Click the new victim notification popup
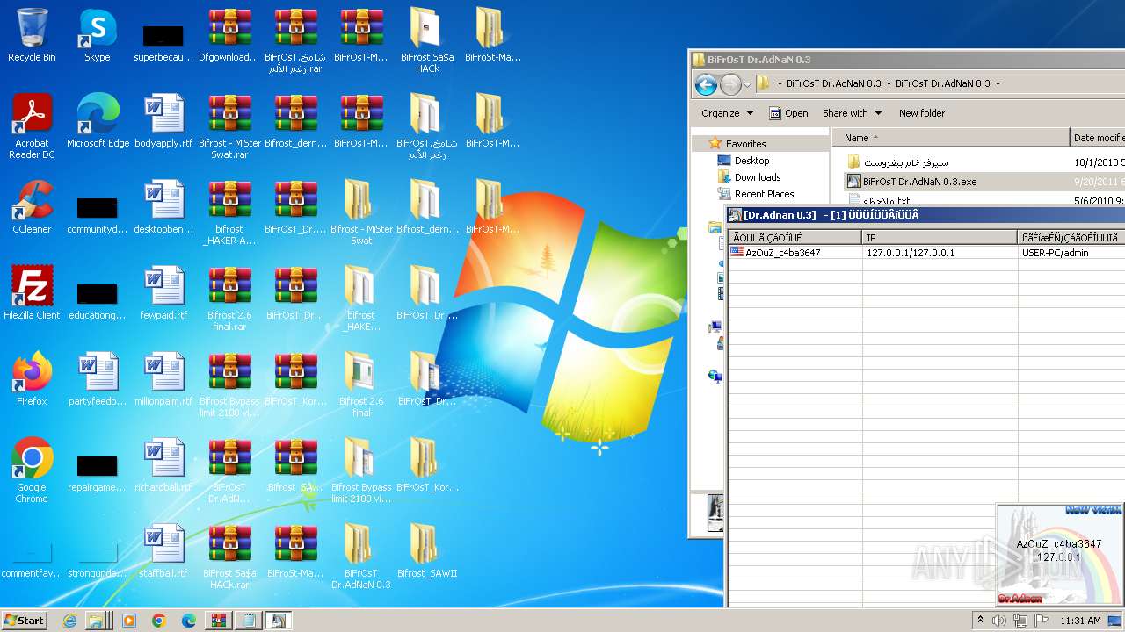The height and width of the screenshot is (632, 1125). 1060,555
